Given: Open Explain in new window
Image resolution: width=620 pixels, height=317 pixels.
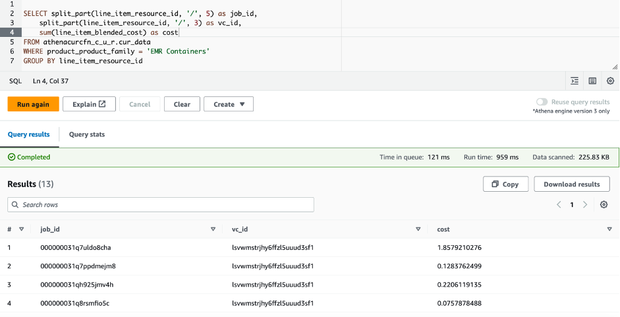Looking at the screenshot, I should [89, 105].
